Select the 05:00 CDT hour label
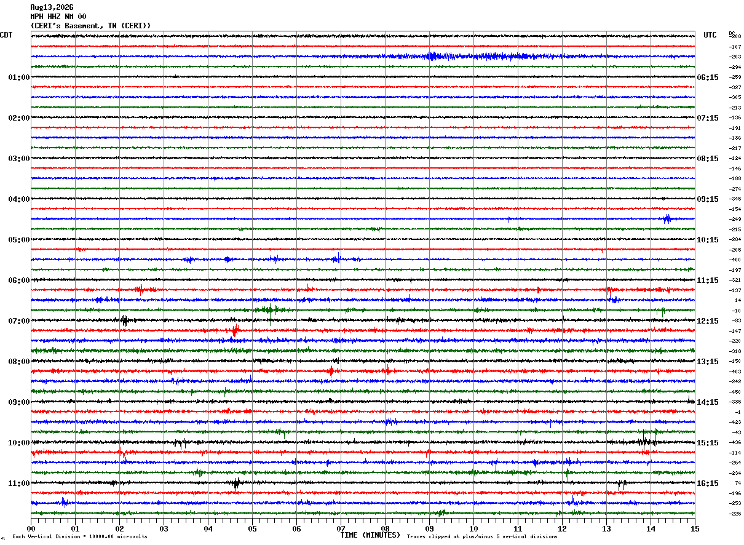 coord(19,240)
